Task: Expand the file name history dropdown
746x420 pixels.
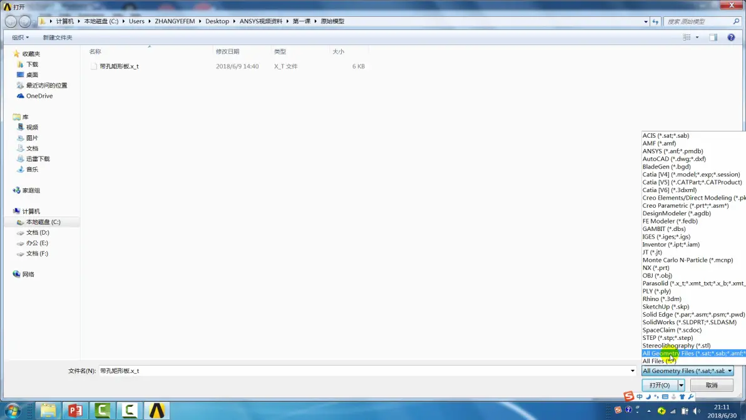Action: click(x=632, y=371)
